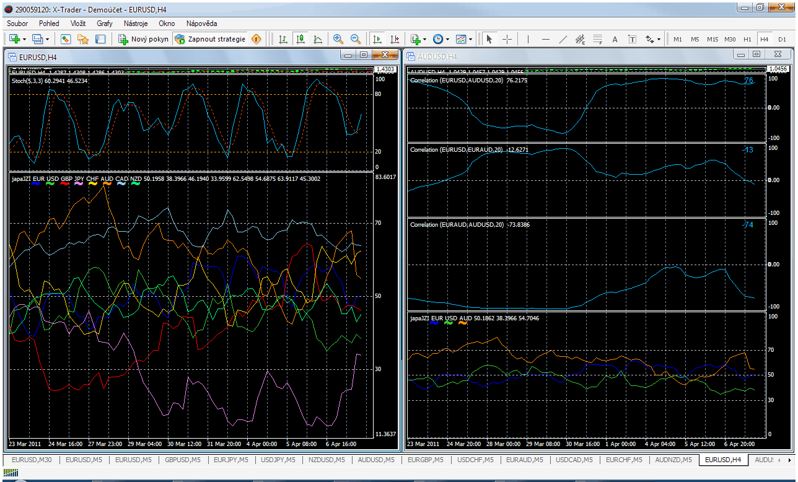Open the Nástroje menu
The height and width of the screenshot is (482, 798).
(135, 23)
